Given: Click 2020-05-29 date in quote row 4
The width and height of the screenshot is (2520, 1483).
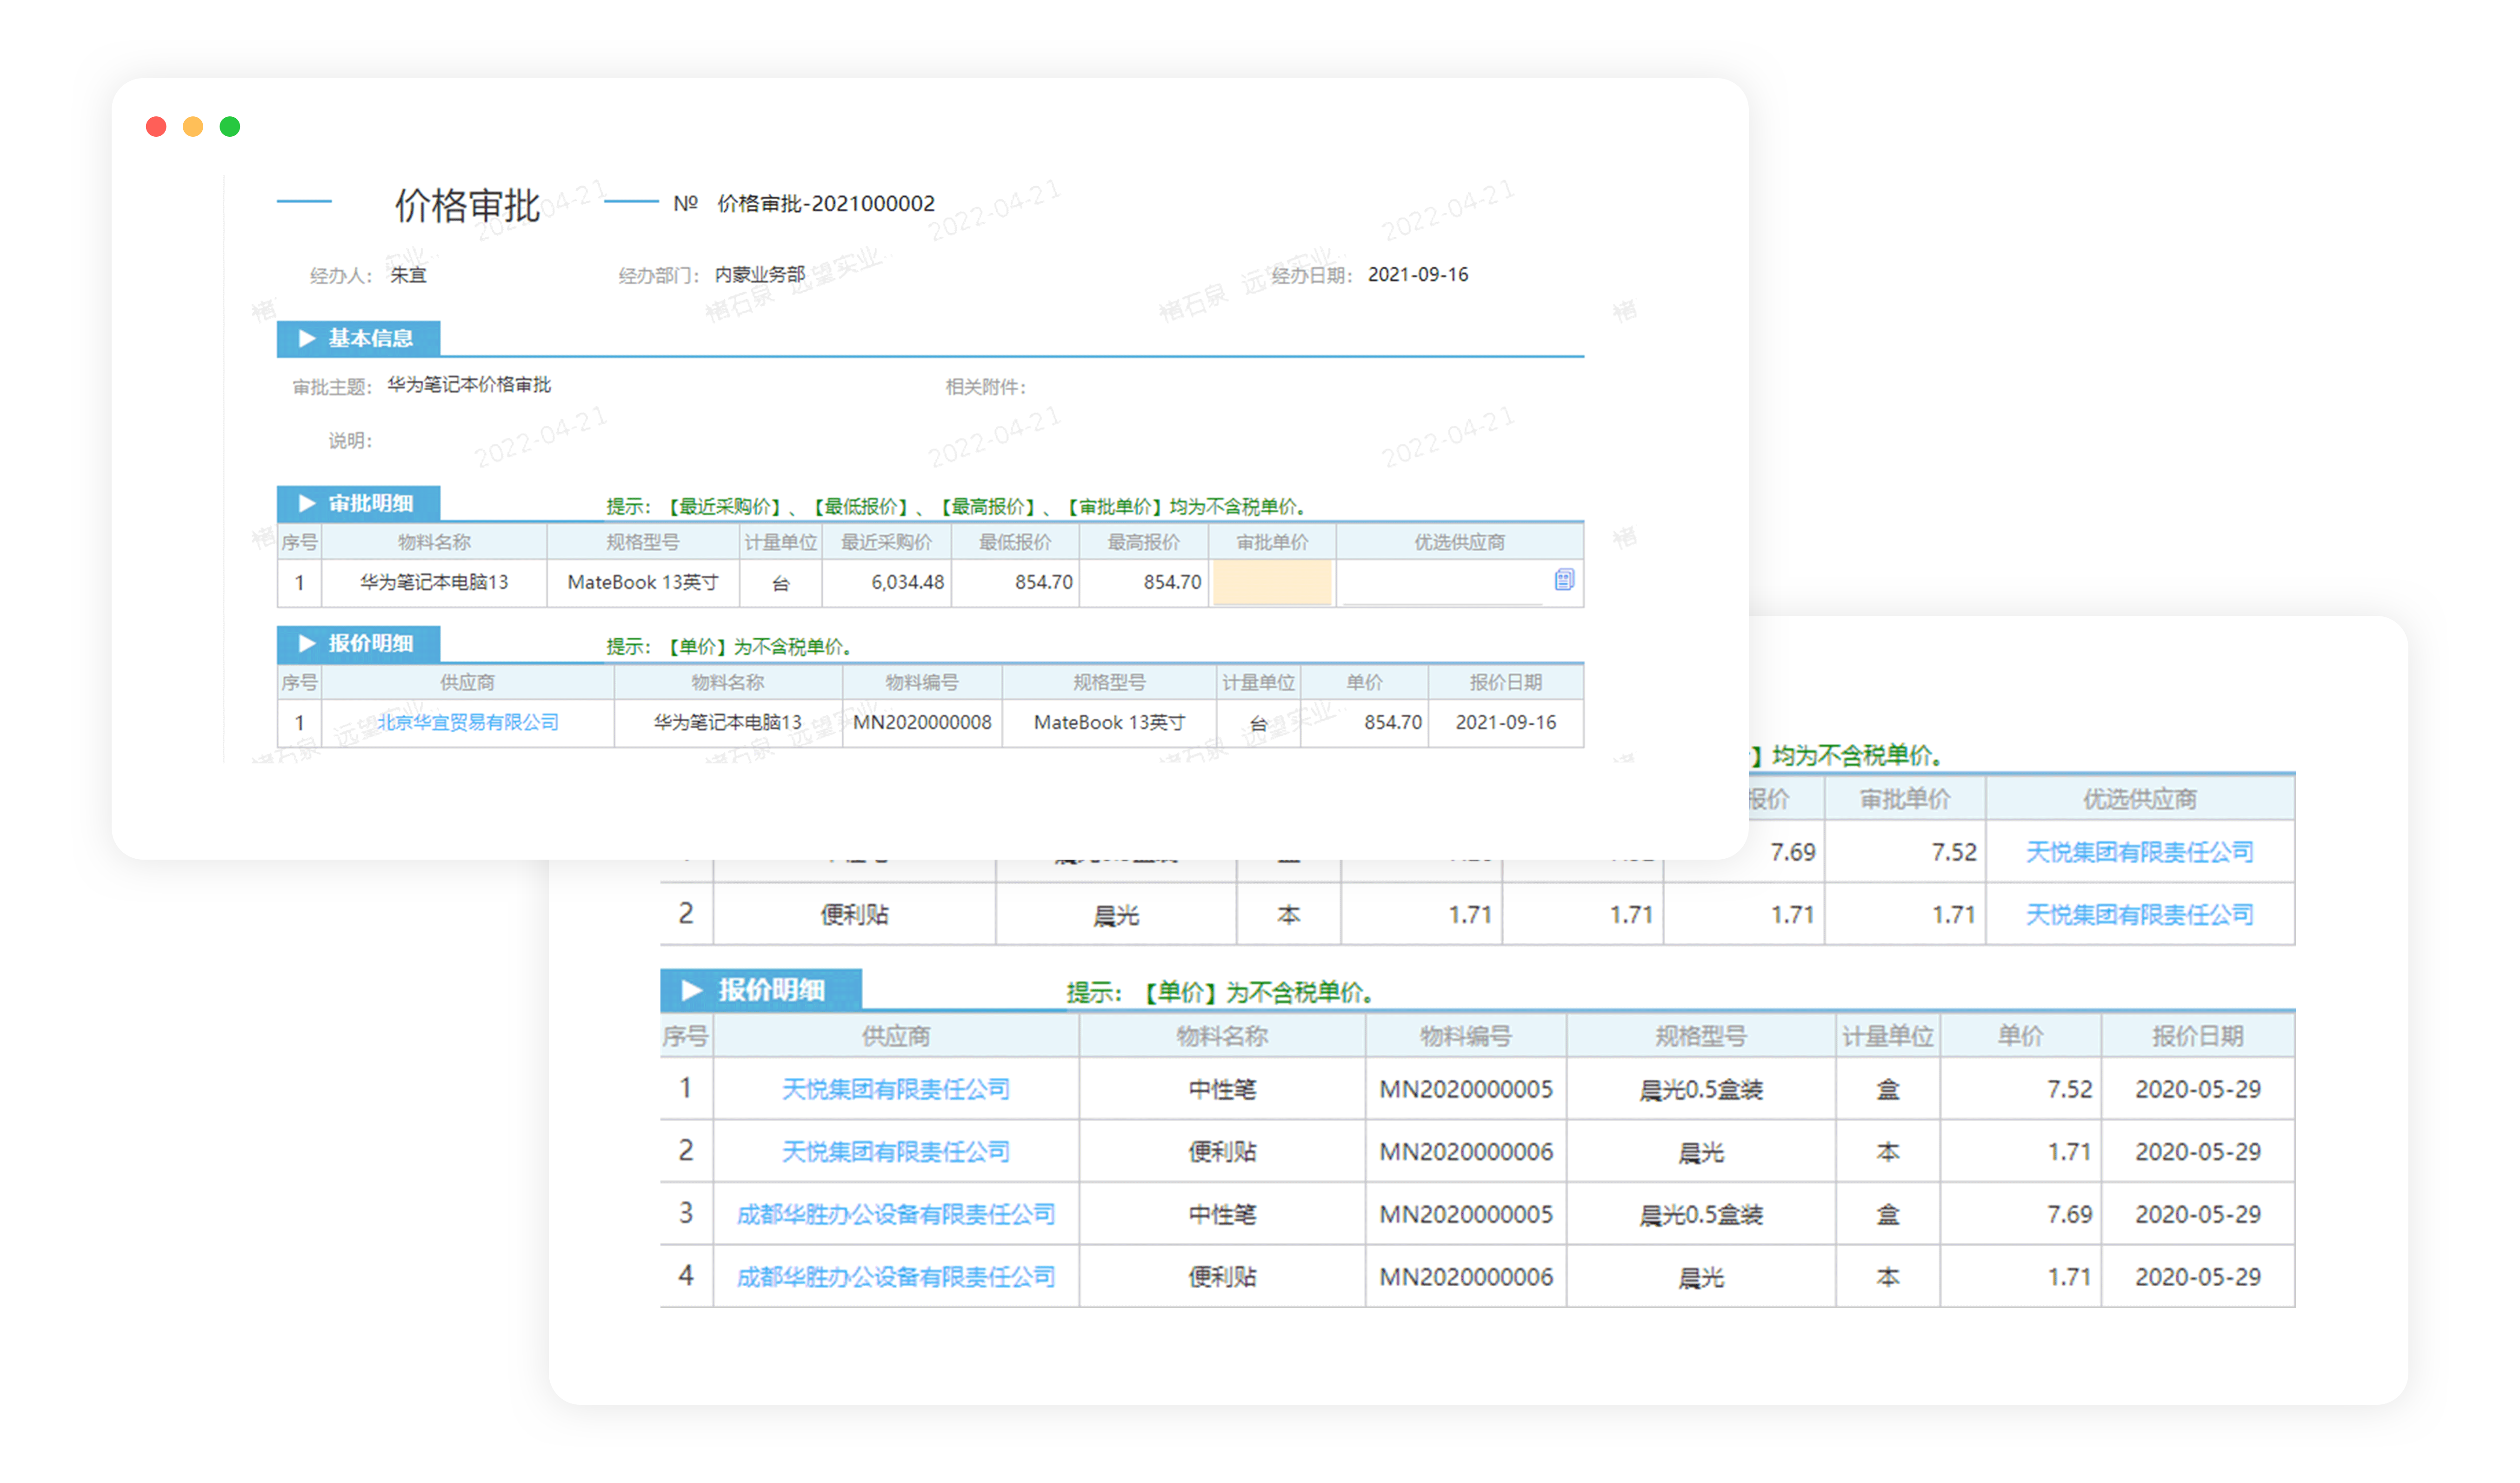Looking at the screenshot, I should 2198,1276.
